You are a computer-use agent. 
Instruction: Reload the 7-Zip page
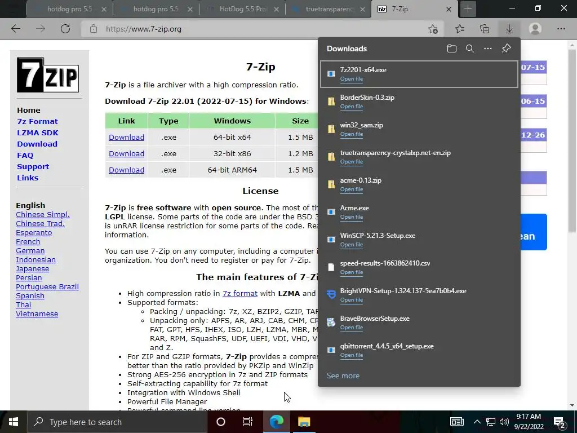click(65, 29)
